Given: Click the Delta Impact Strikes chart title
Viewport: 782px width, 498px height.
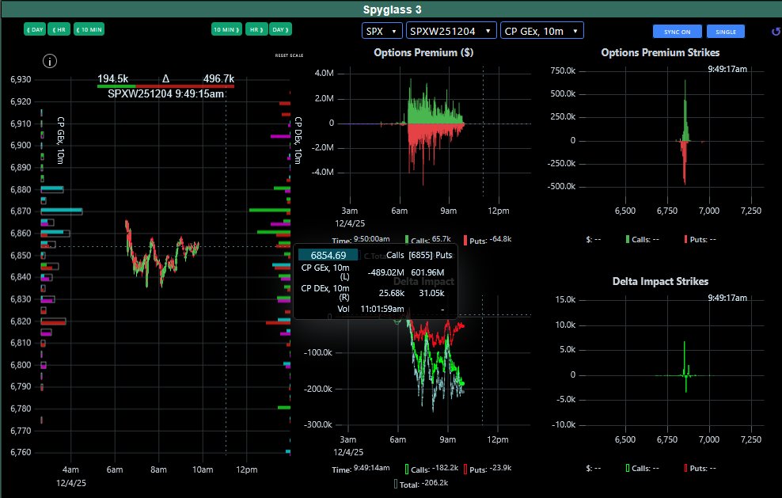Looking at the screenshot, I should [660, 281].
